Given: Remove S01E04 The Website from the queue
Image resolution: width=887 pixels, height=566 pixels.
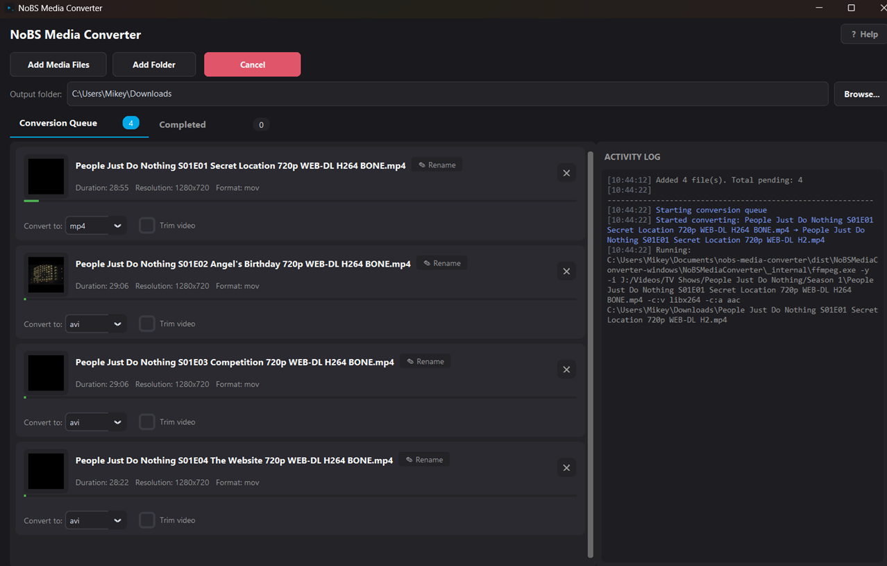Looking at the screenshot, I should point(566,468).
